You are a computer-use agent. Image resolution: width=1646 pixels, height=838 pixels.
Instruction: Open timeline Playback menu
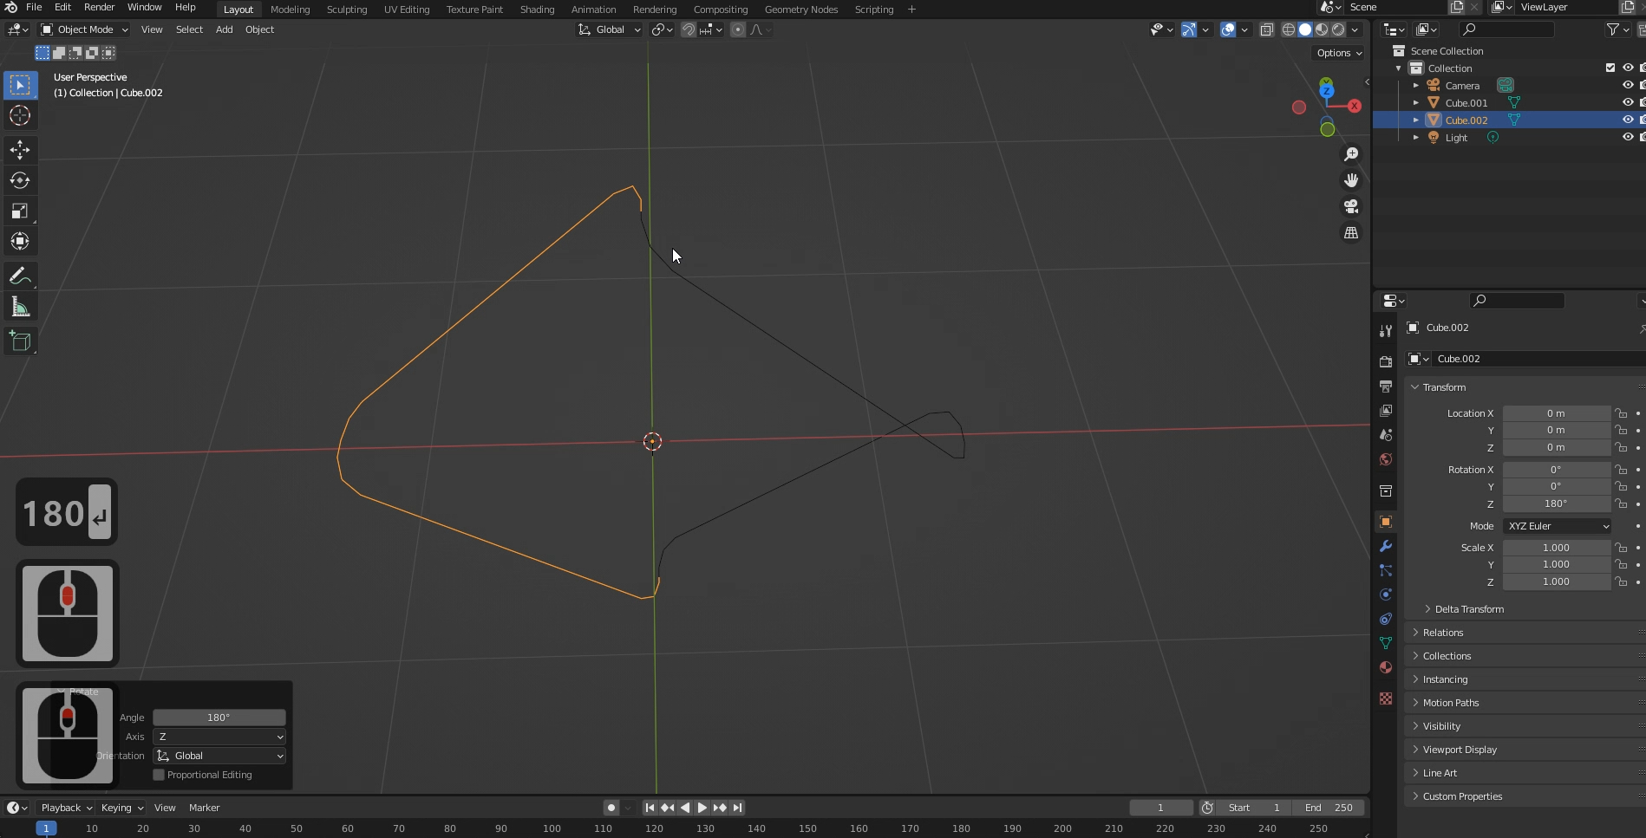point(67,808)
